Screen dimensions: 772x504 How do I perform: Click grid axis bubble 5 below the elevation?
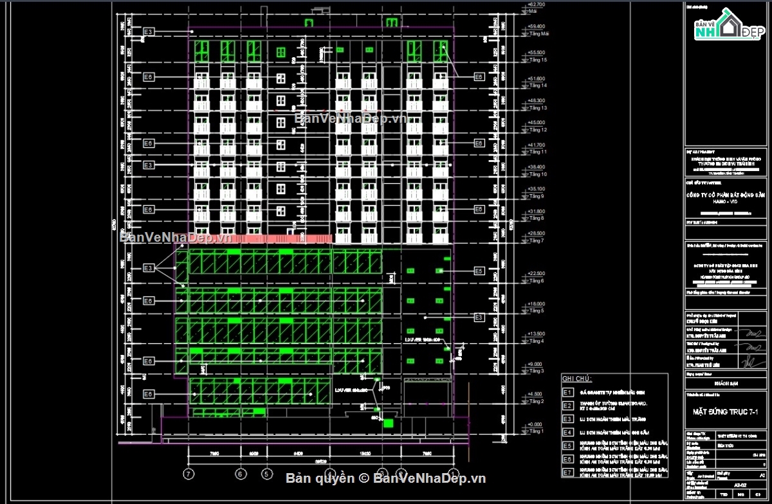[x=266, y=474]
